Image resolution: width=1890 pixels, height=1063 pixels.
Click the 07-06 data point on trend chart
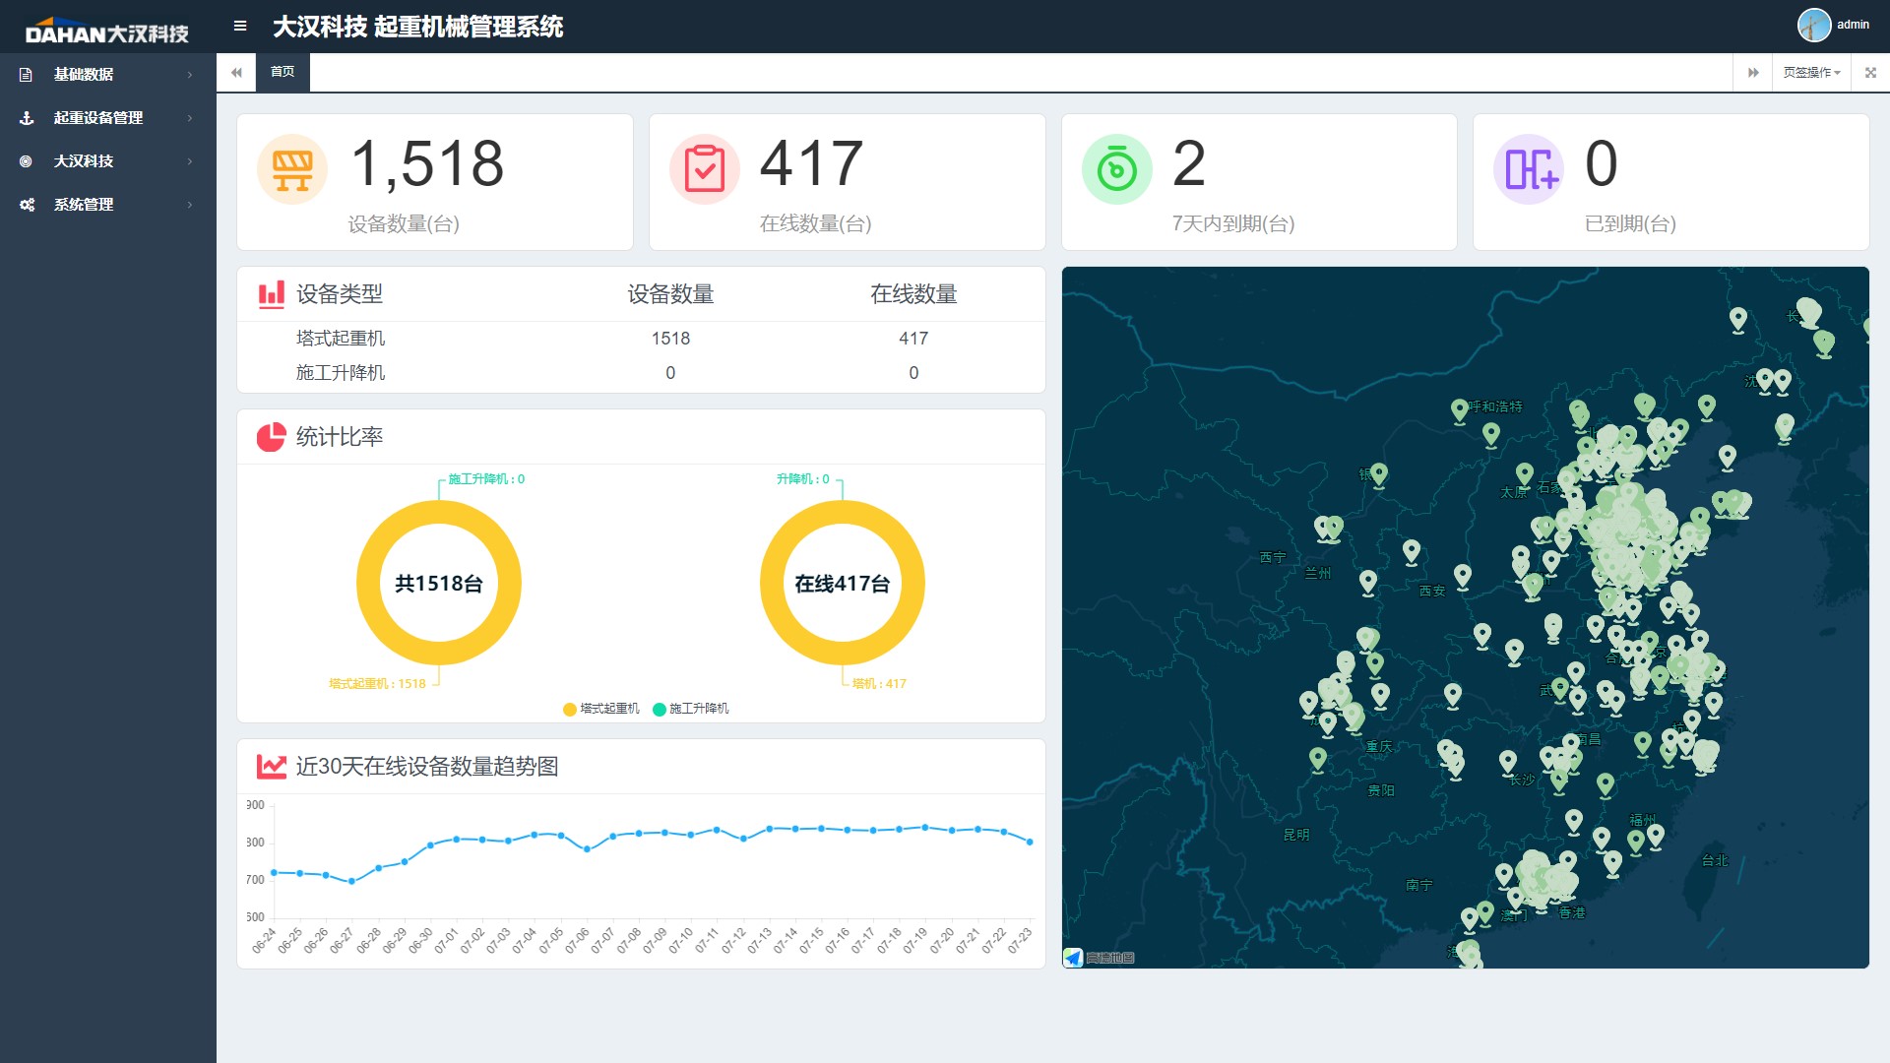click(x=587, y=848)
